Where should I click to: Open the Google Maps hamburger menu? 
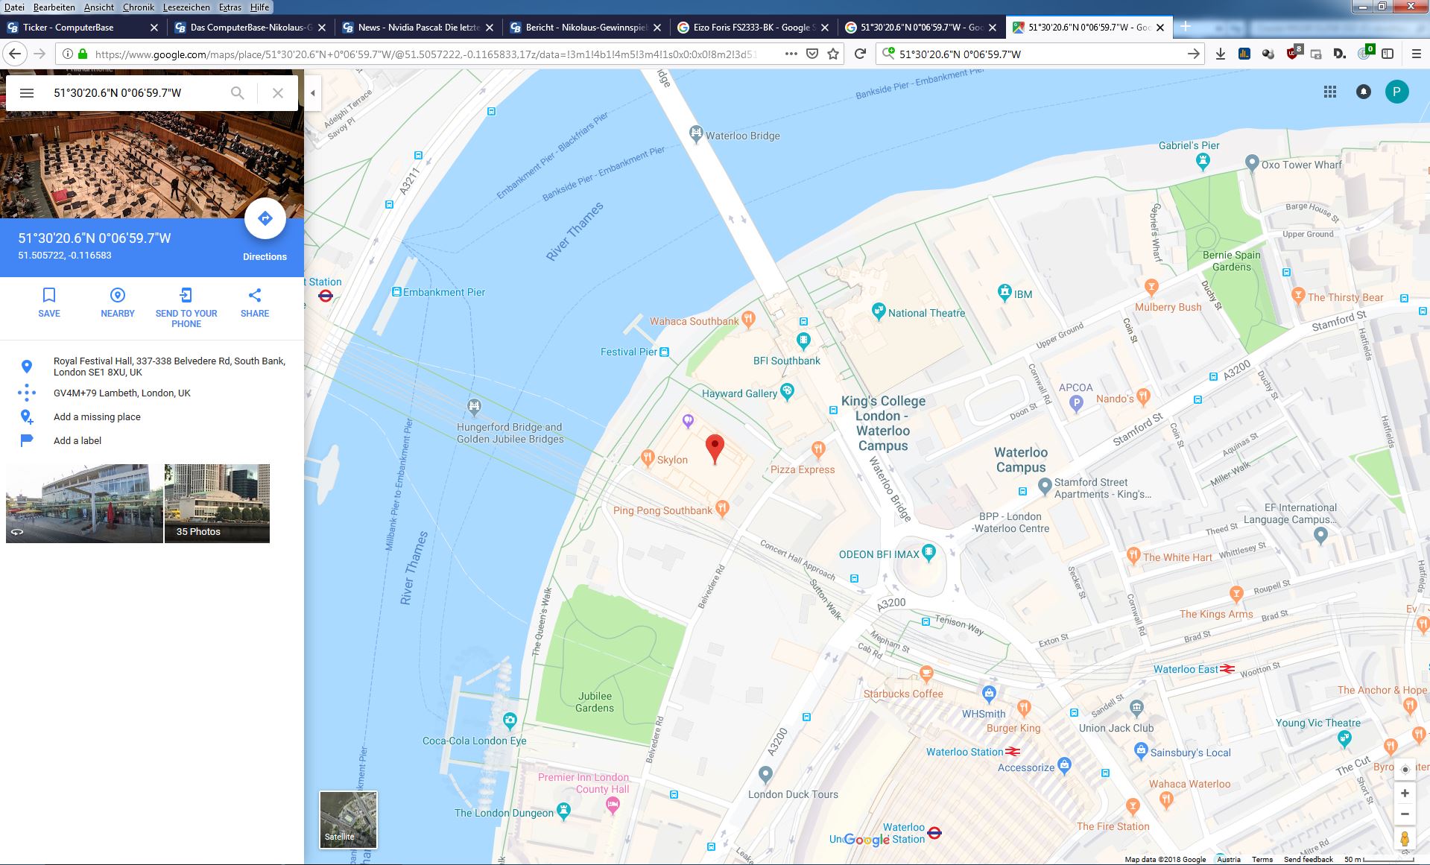point(27,93)
